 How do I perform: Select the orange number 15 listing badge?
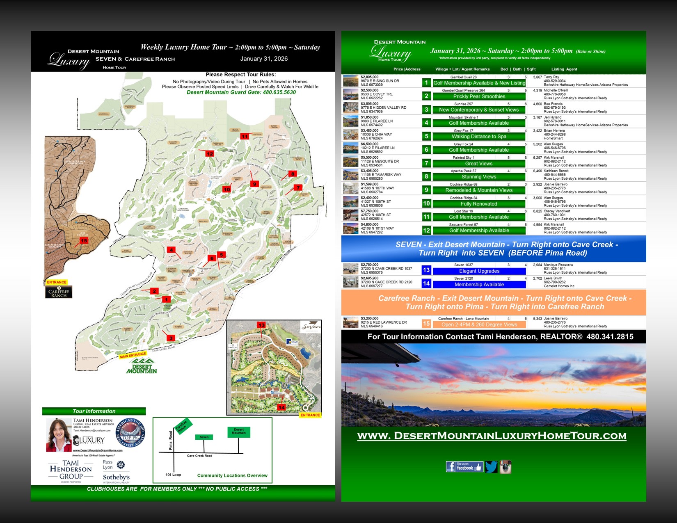[x=426, y=324]
